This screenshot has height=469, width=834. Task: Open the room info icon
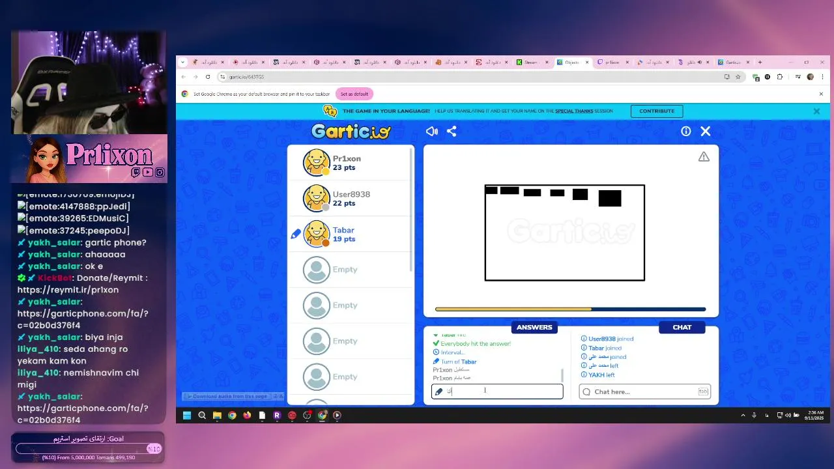click(x=685, y=132)
